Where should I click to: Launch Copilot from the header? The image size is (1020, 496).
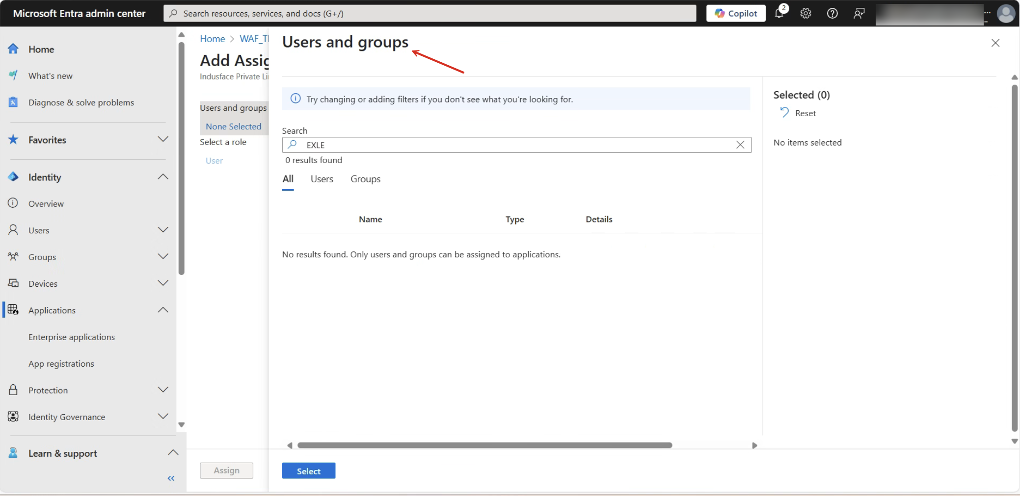click(x=736, y=13)
